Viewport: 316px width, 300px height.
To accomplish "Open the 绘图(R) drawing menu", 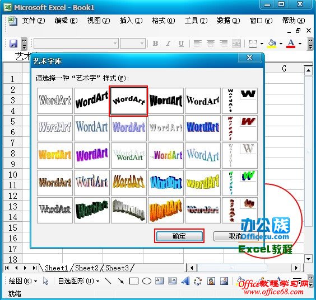I will (22, 280).
